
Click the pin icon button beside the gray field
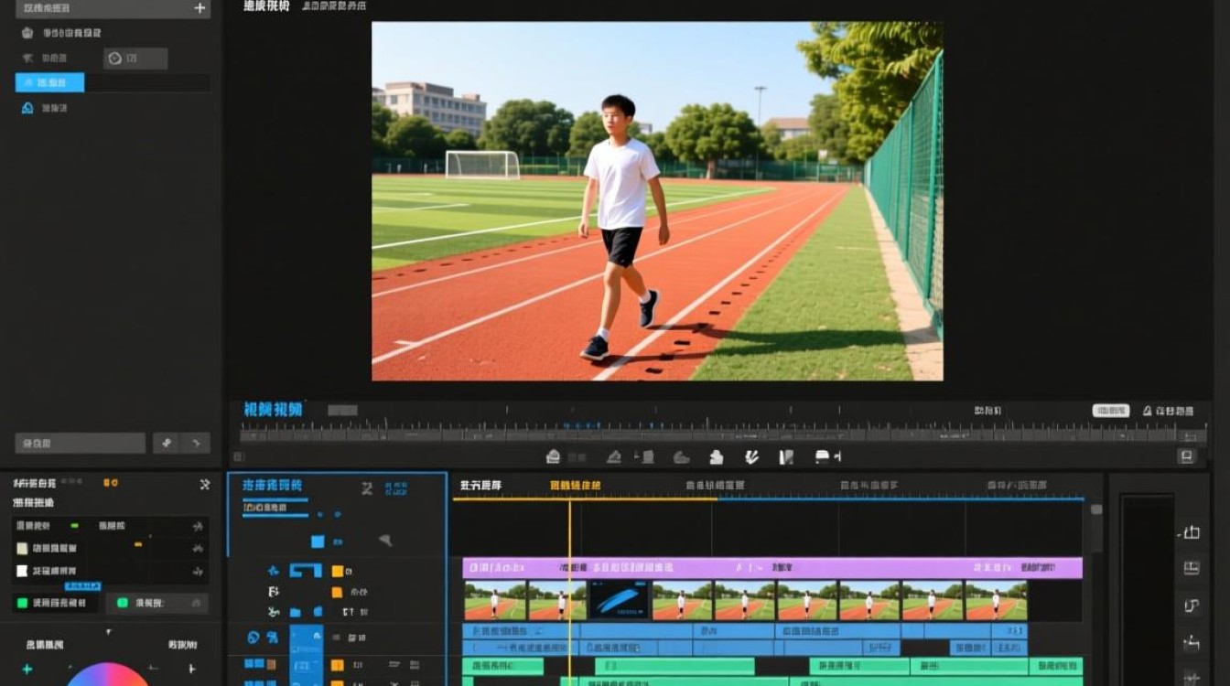click(x=166, y=444)
